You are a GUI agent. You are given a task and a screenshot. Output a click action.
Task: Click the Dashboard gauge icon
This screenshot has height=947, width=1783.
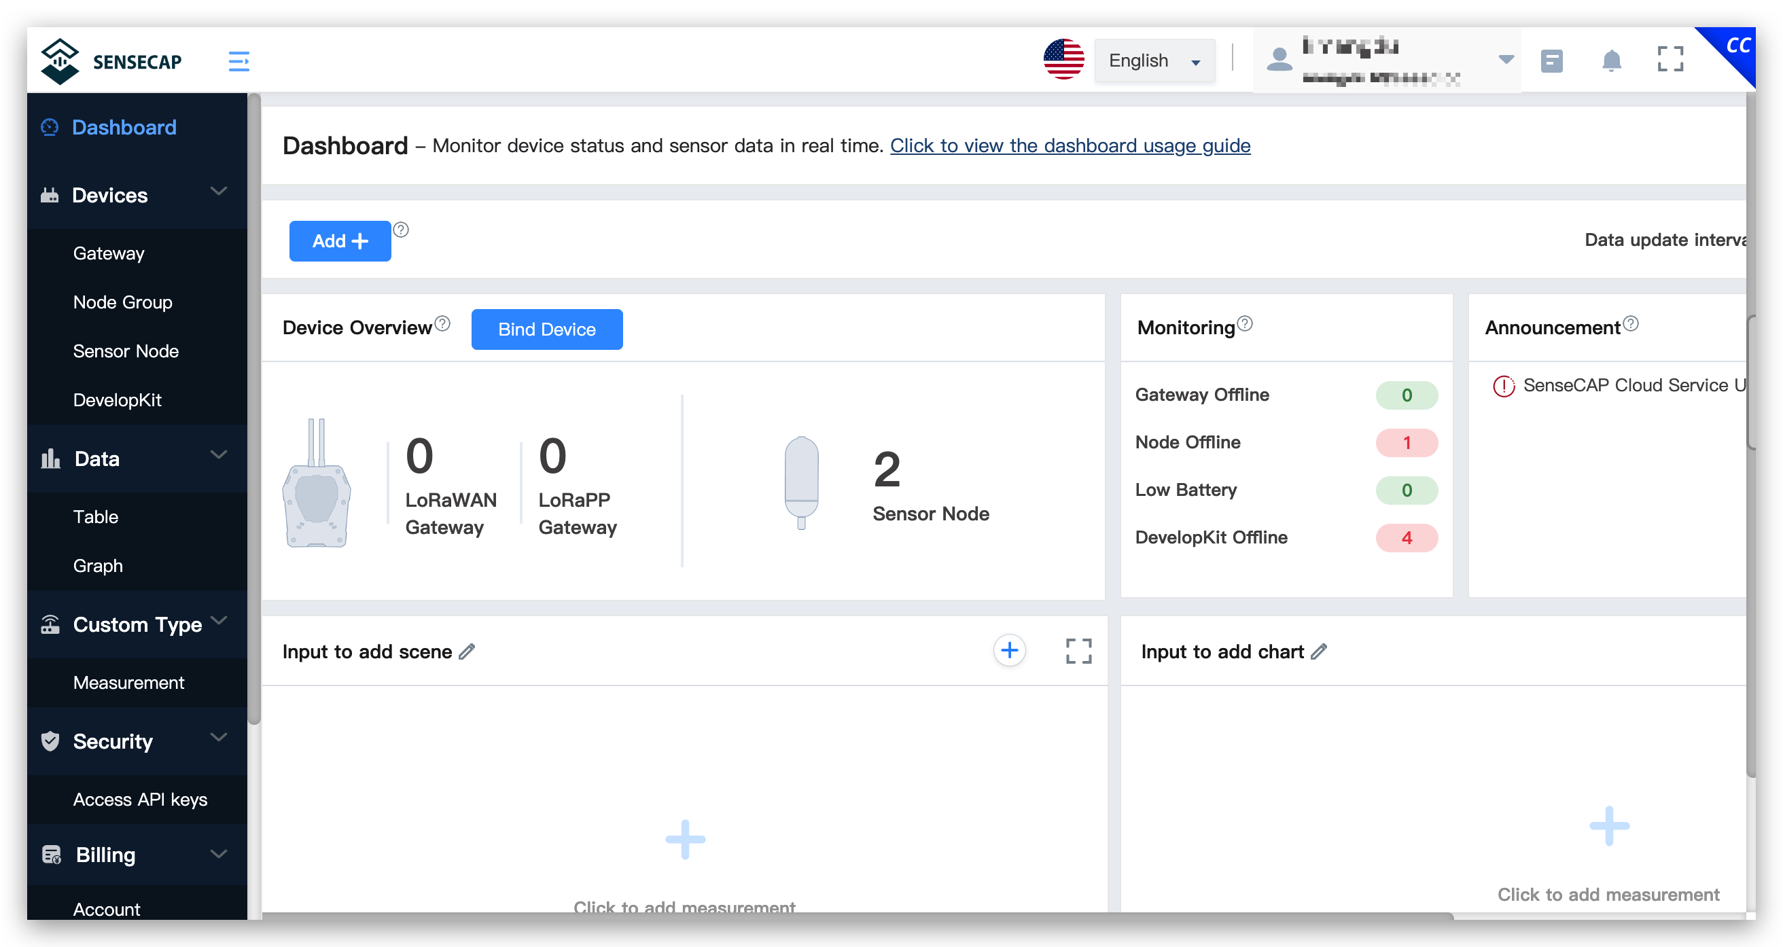tap(50, 127)
